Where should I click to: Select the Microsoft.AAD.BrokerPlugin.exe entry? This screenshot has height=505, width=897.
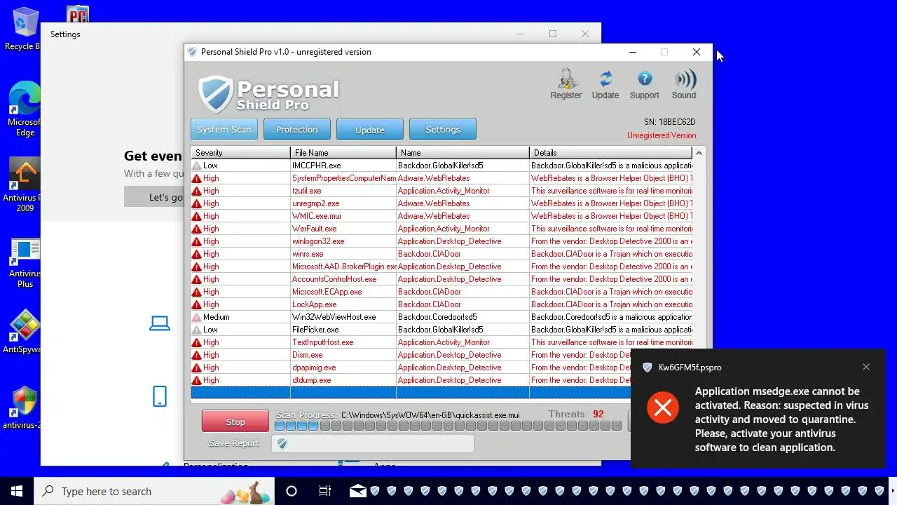coord(441,267)
